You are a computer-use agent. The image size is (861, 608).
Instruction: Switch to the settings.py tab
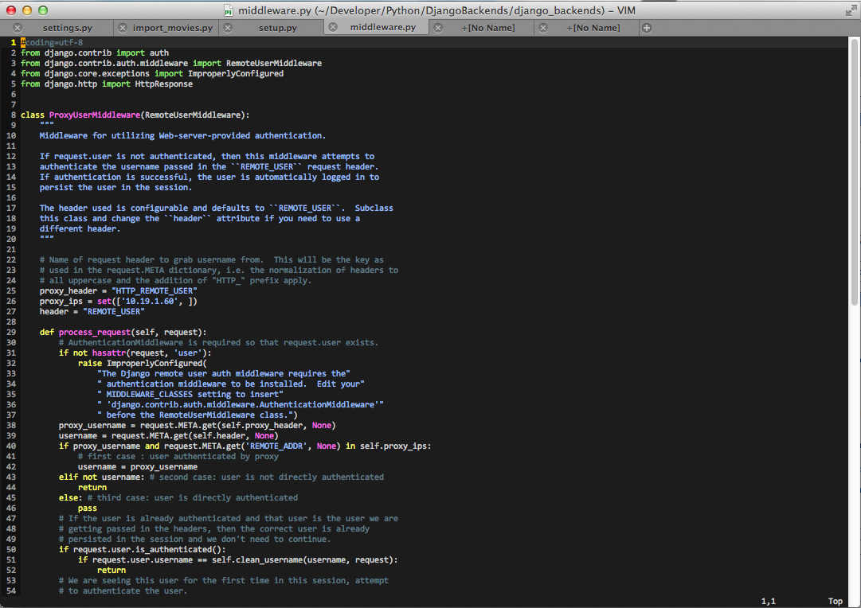pyautogui.click(x=68, y=28)
